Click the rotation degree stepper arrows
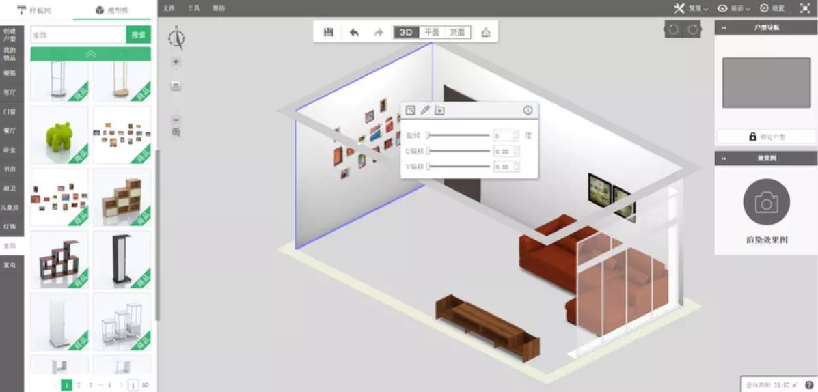The width and height of the screenshot is (818, 392). (516, 135)
